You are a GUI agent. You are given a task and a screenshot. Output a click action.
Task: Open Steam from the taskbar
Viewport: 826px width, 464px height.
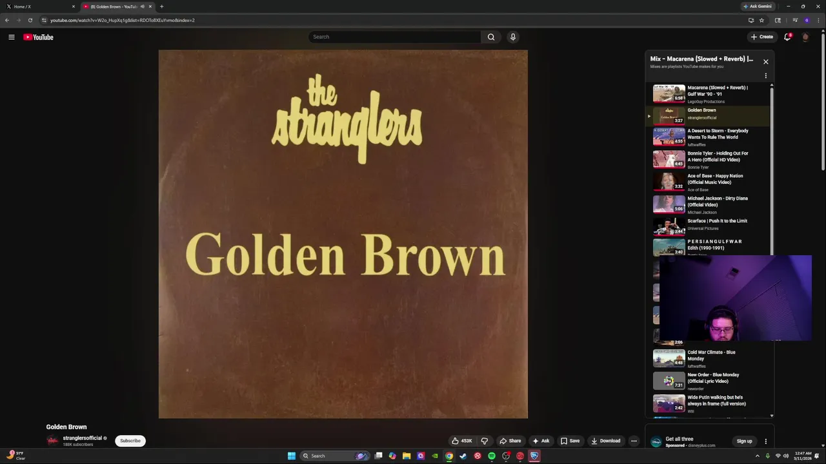click(x=463, y=456)
